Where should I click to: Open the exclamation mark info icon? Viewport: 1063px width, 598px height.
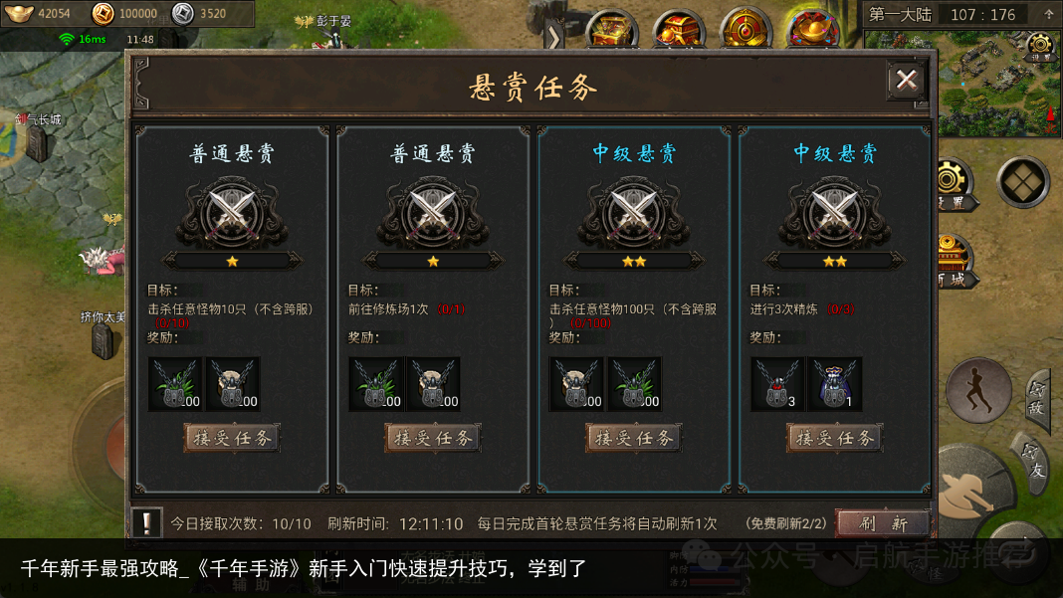pos(146,522)
